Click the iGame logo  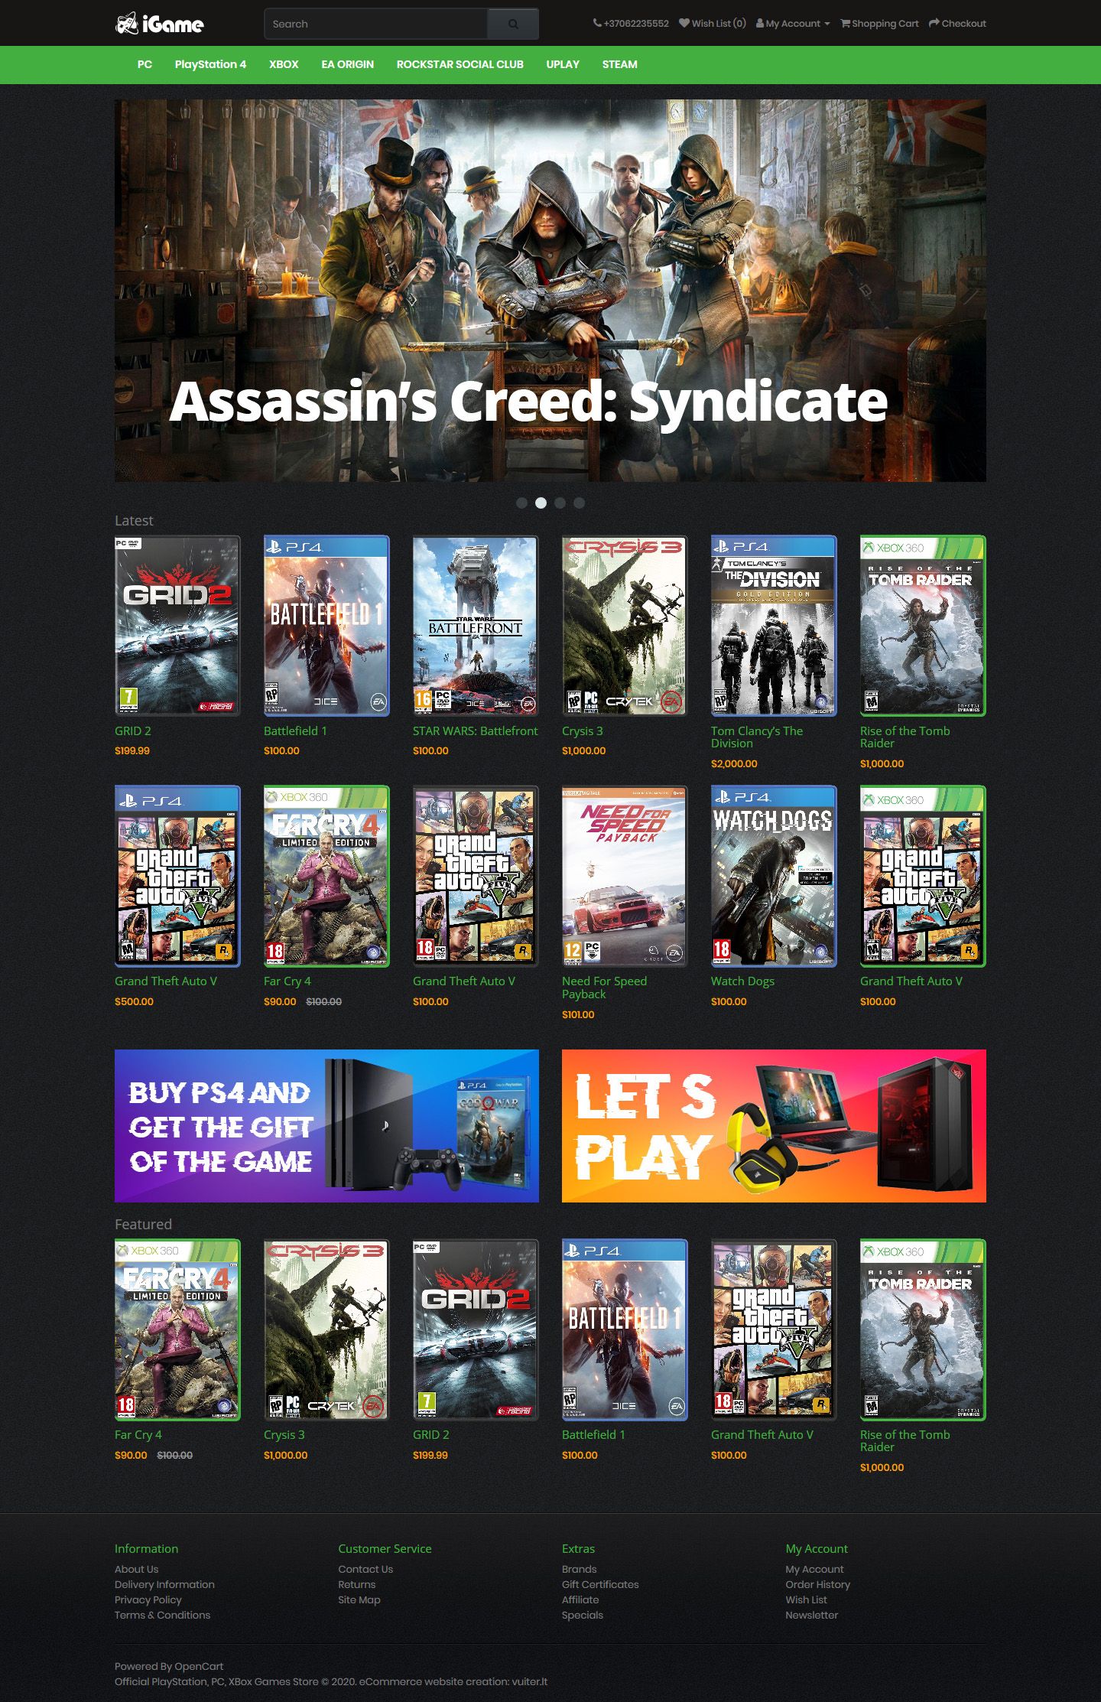(x=159, y=24)
